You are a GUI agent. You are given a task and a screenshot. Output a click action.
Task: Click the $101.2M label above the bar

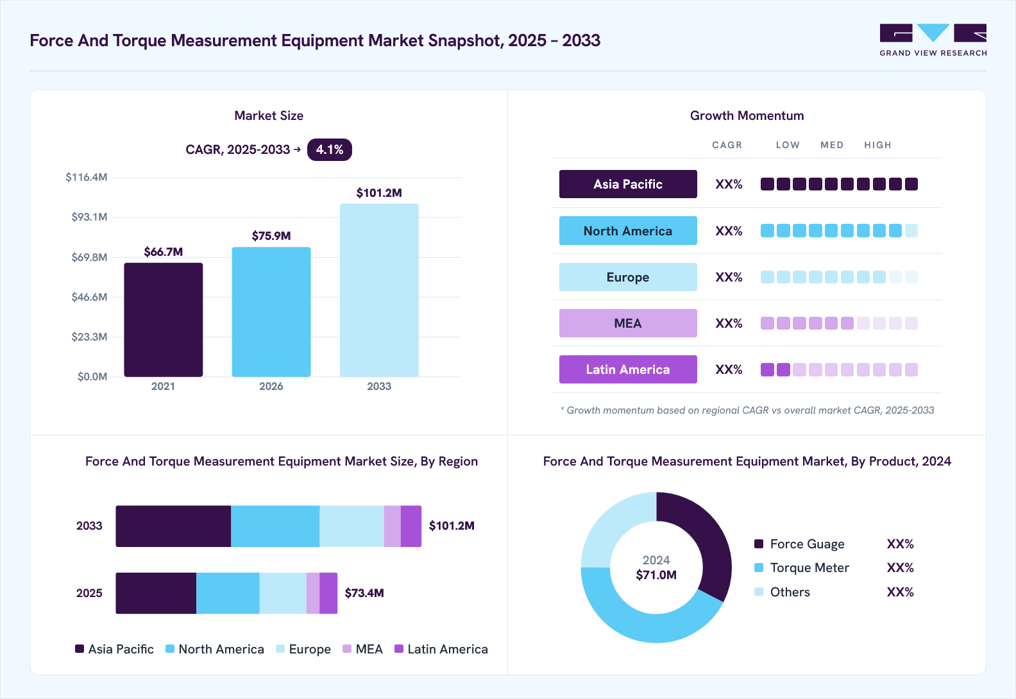tap(379, 193)
